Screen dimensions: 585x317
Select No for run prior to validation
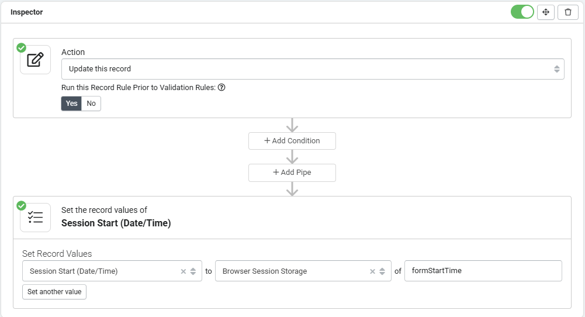coord(91,104)
